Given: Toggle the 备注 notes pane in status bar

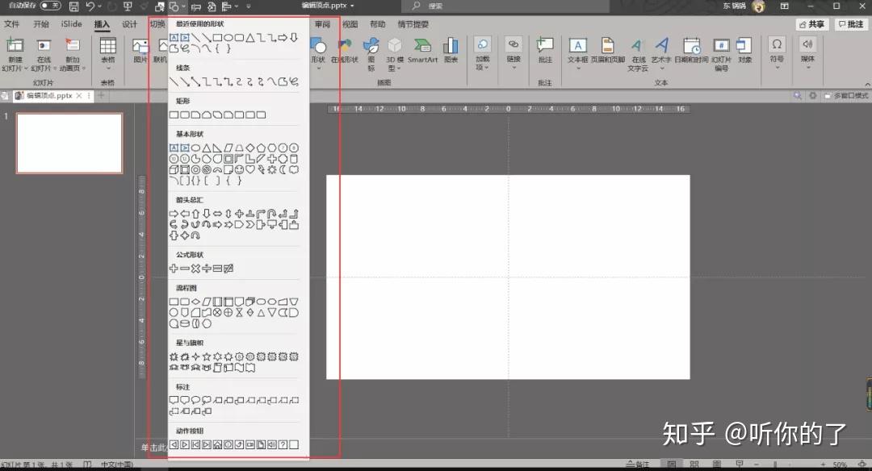Looking at the screenshot, I should point(637,465).
